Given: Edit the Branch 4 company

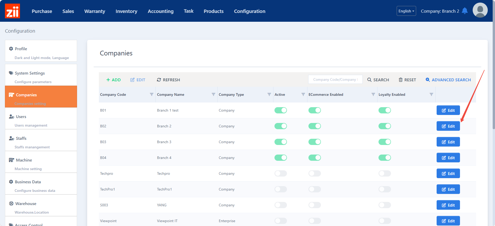Looking at the screenshot, I should pos(448,158).
